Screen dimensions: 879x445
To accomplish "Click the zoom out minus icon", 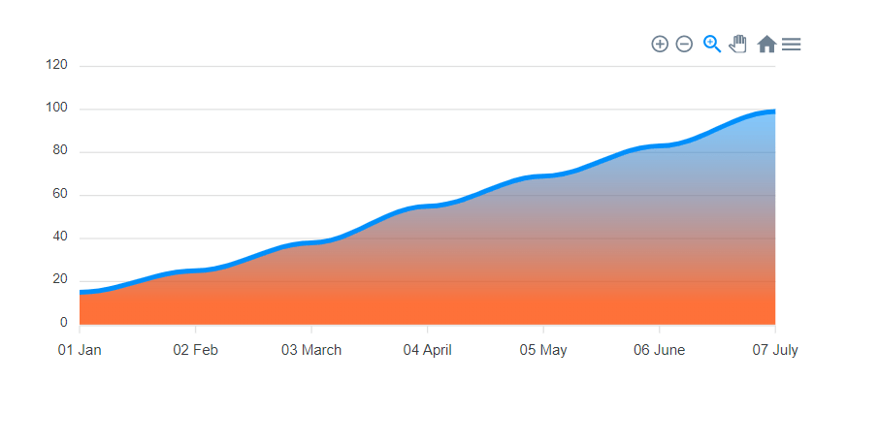I will [x=684, y=44].
